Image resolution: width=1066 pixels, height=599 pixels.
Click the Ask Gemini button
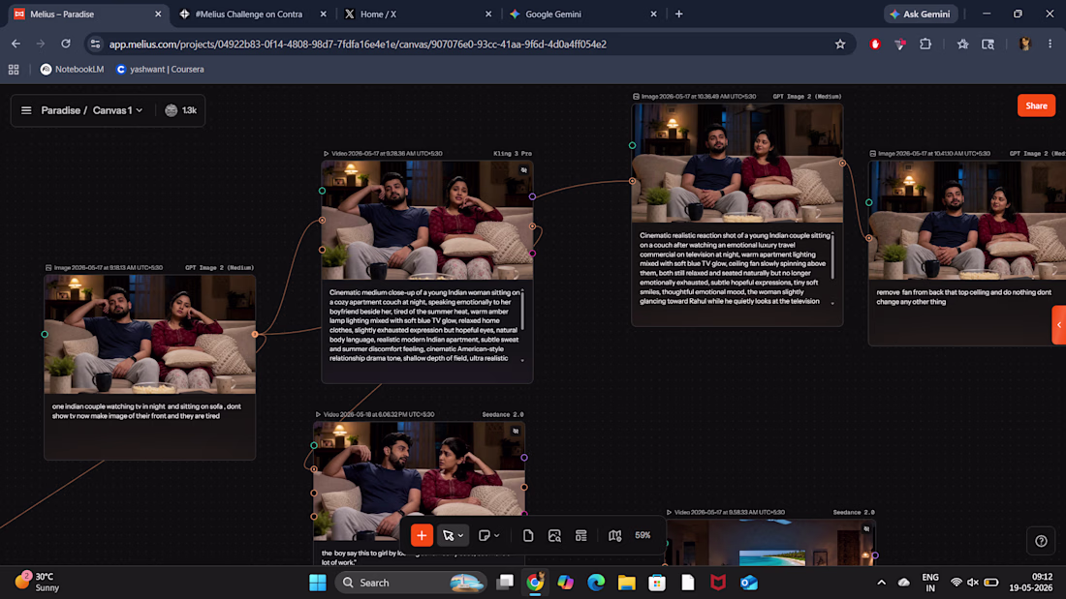click(921, 14)
